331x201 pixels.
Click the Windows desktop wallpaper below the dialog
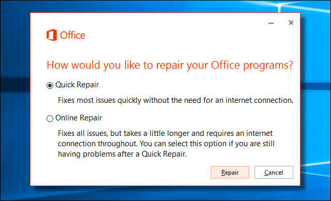coord(165,193)
